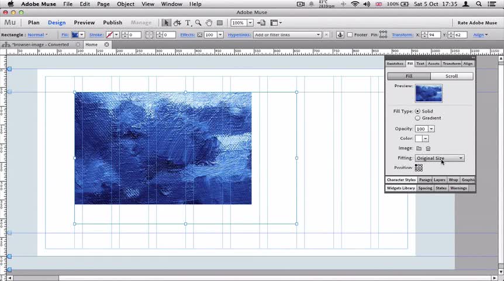
Task: Click the sitemap icon on browser-image tab
Action: click(x=6, y=44)
